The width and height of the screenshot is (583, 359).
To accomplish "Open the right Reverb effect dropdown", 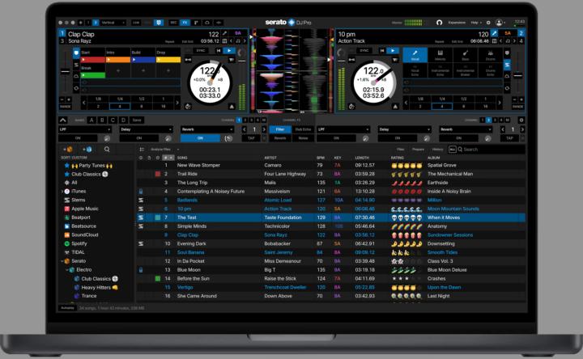I will pos(466,129).
